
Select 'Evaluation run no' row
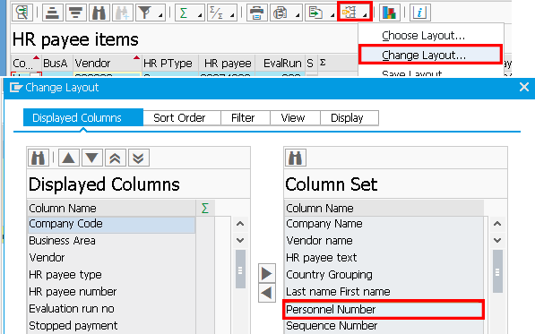pos(111,309)
